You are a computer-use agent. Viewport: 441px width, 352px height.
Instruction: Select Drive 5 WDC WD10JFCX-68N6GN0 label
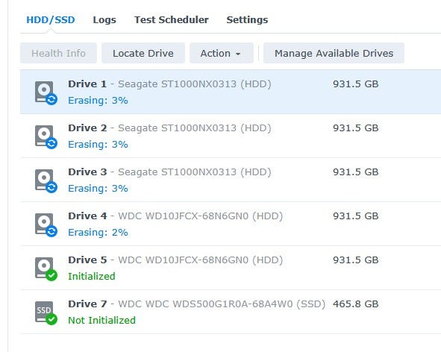click(x=175, y=260)
